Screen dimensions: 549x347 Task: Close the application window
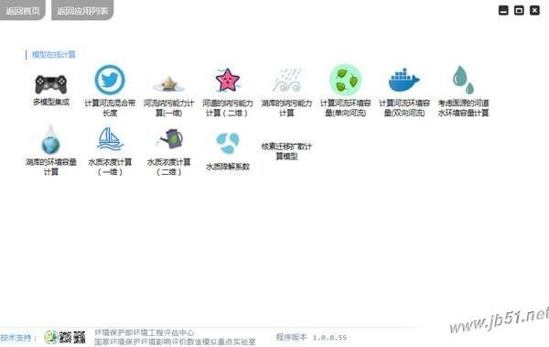(x=534, y=10)
